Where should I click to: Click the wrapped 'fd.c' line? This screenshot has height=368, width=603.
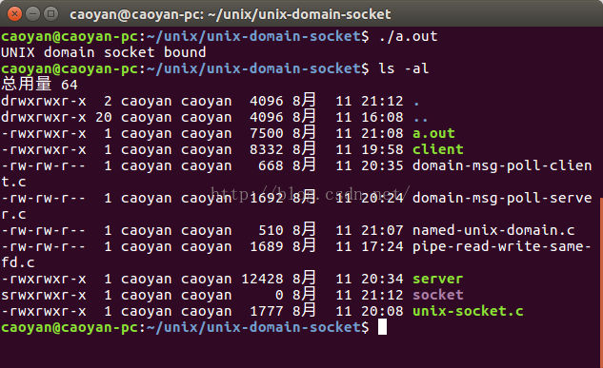pyautogui.click(x=18, y=262)
